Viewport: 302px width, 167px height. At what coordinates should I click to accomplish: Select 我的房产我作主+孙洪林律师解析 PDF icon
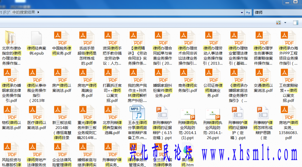pos(137,75)
